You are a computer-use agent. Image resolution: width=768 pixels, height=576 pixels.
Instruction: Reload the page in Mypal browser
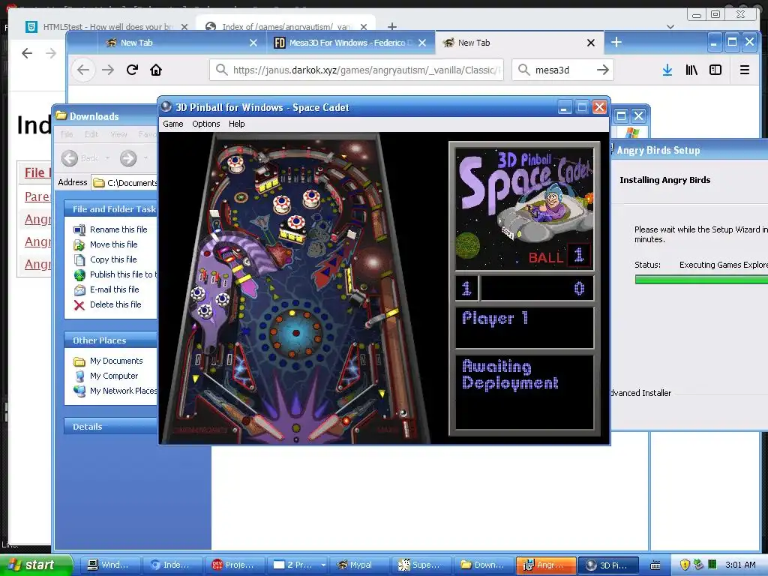coord(132,70)
